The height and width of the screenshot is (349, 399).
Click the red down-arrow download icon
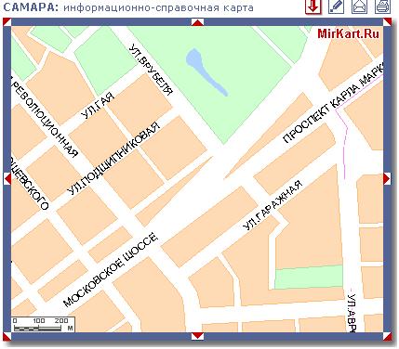pos(313,6)
